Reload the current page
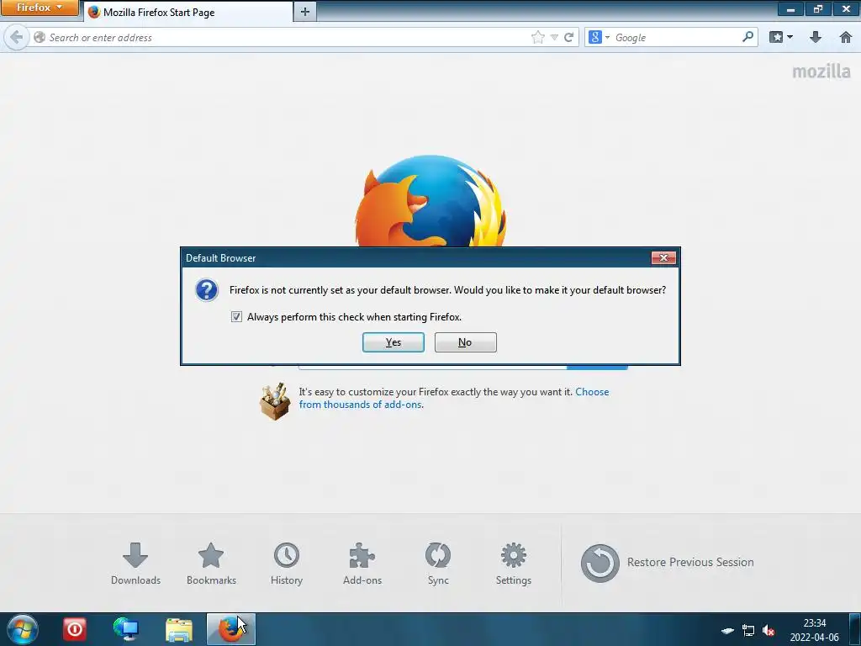This screenshot has height=646, width=861. click(x=569, y=37)
